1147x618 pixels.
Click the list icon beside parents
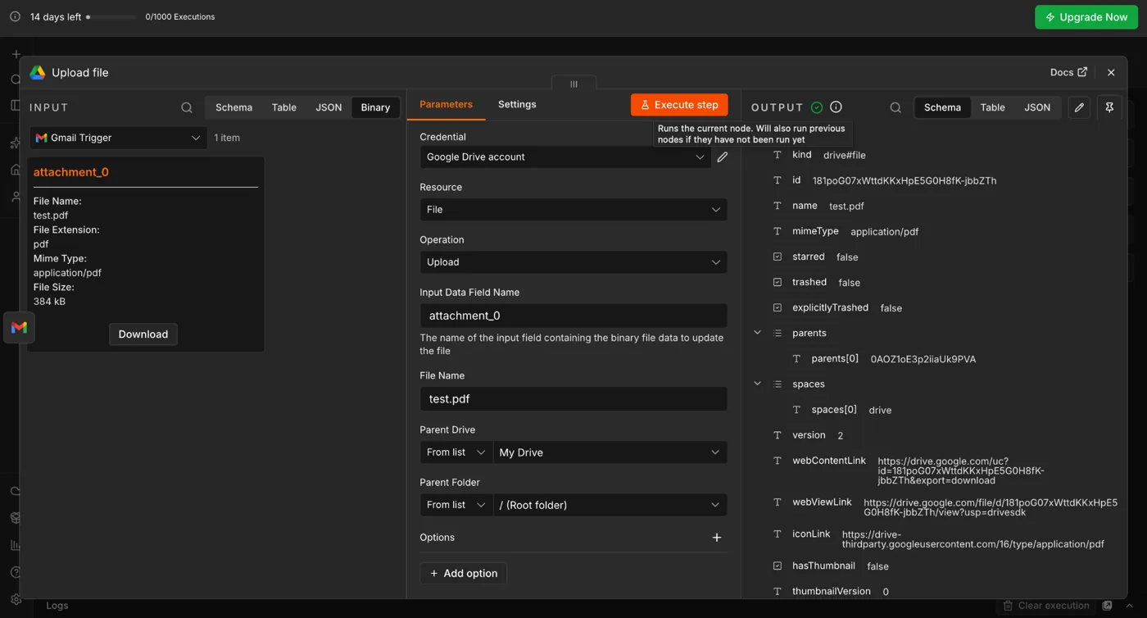[778, 333]
